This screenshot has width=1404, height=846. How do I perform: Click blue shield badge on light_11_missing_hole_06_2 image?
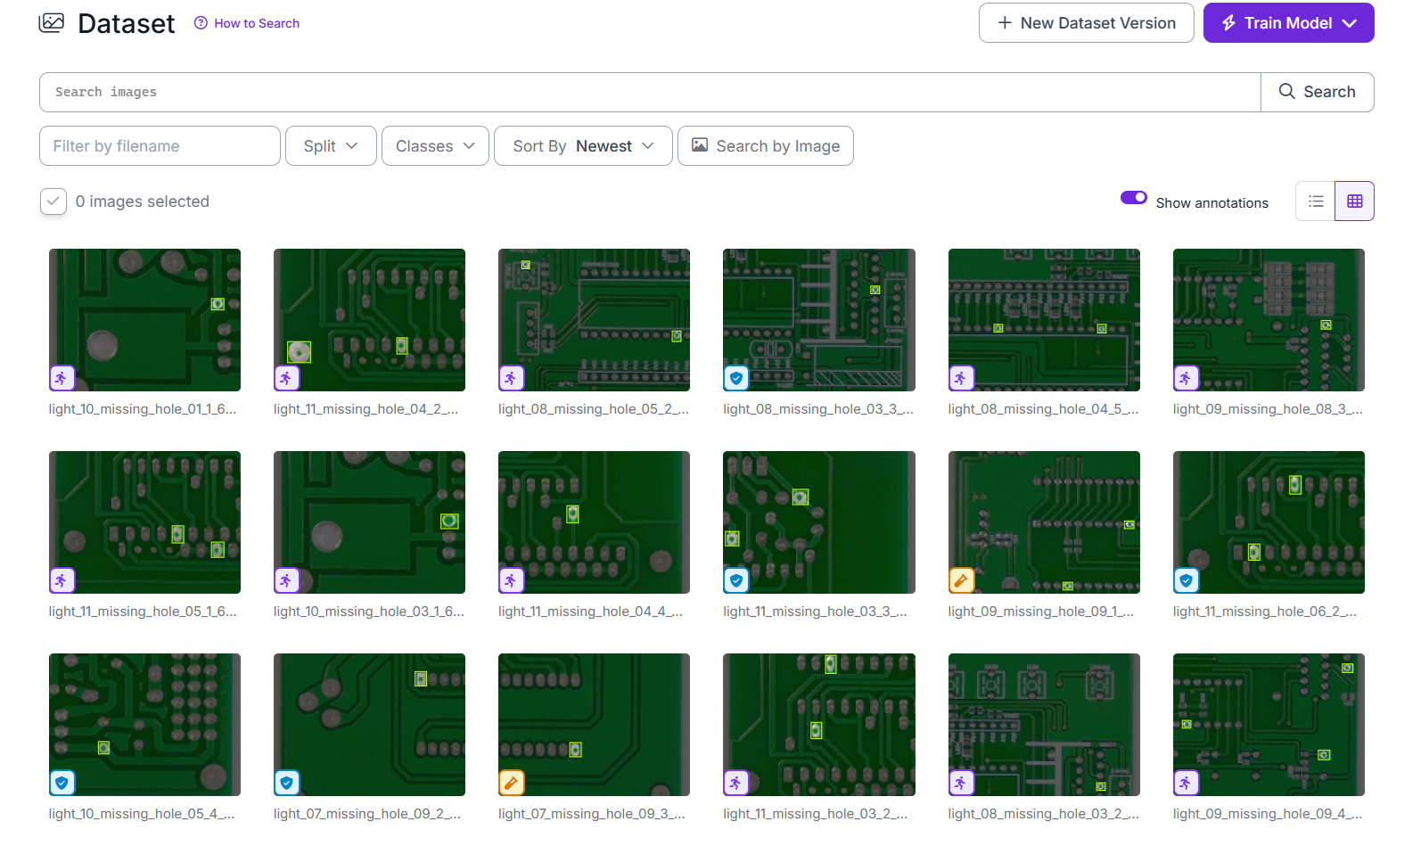click(1186, 580)
